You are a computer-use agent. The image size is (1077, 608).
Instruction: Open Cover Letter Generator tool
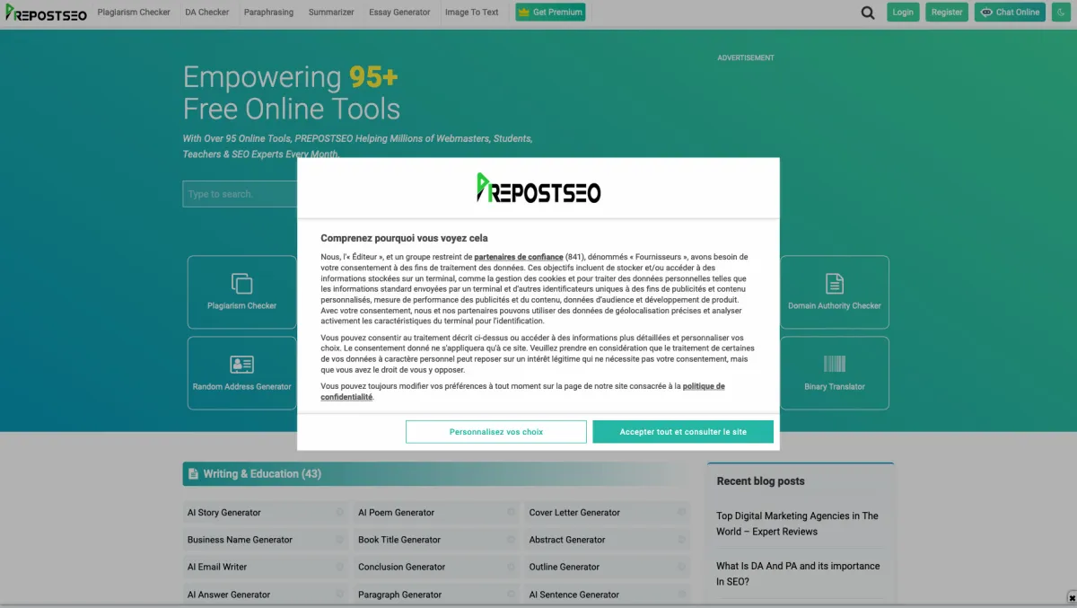574,513
